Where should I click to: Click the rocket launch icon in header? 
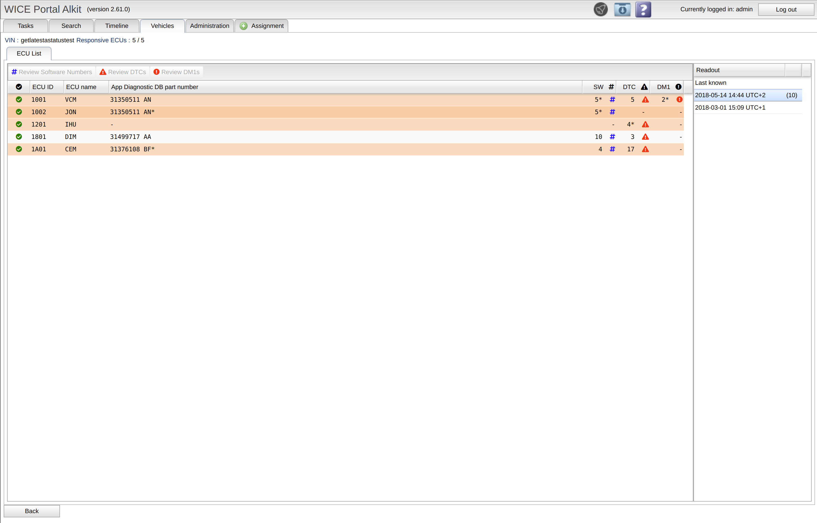pos(600,10)
